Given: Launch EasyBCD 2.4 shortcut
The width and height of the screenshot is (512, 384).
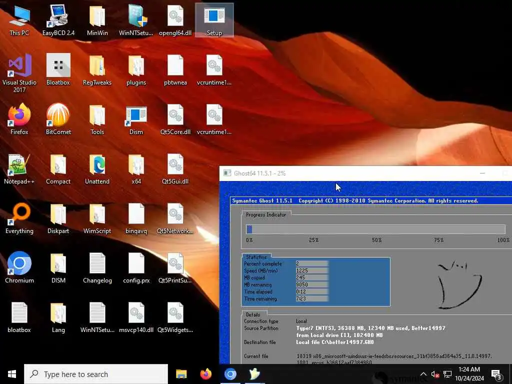Looking at the screenshot, I should 58,20.
